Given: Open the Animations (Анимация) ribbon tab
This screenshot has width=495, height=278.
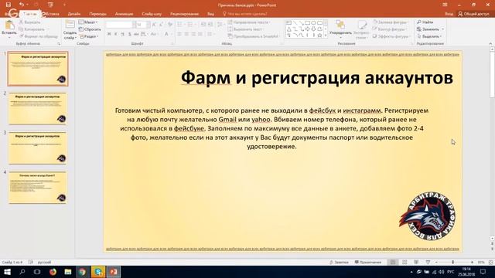Looking at the screenshot, I should point(124,14).
